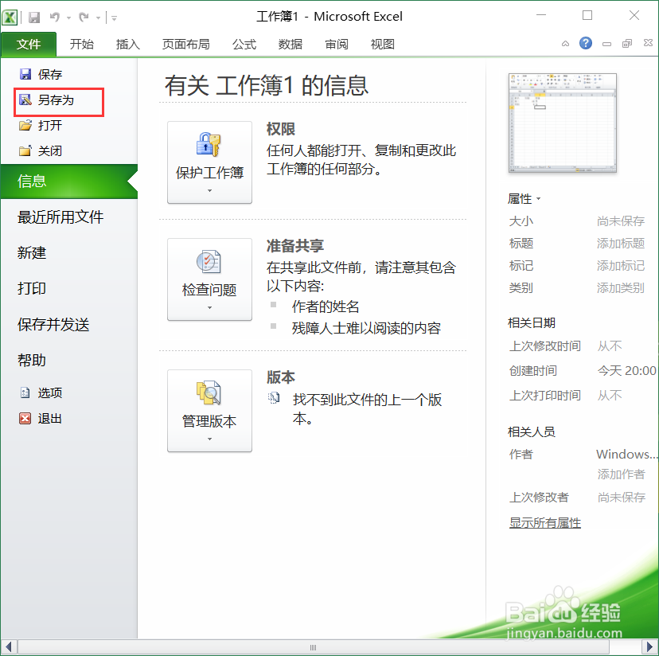Click the left arrow of horizontal scrollbar

click(9, 647)
